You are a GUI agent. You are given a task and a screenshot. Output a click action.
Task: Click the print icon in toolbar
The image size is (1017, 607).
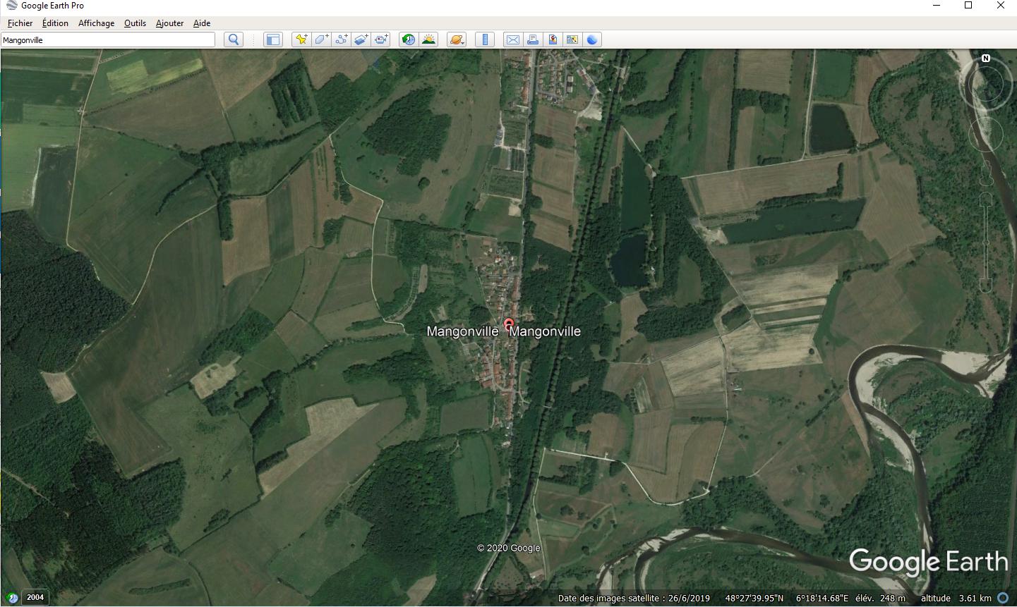pos(533,39)
